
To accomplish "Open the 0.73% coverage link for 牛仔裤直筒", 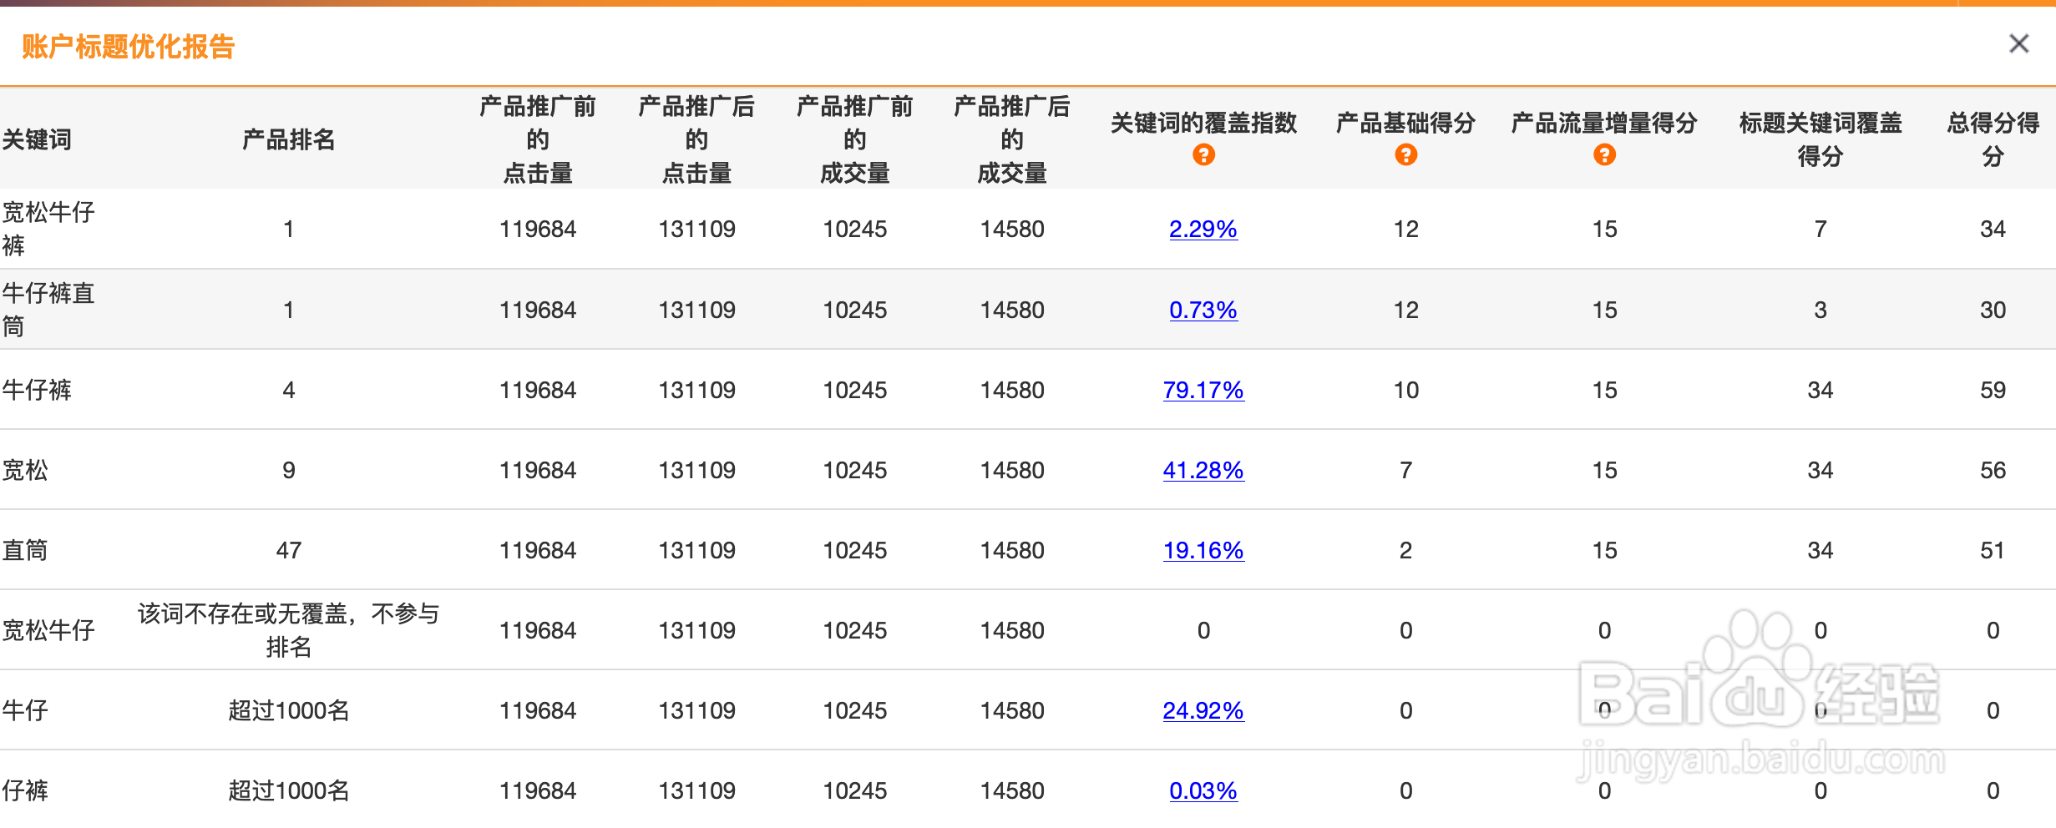I will pos(1203,309).
